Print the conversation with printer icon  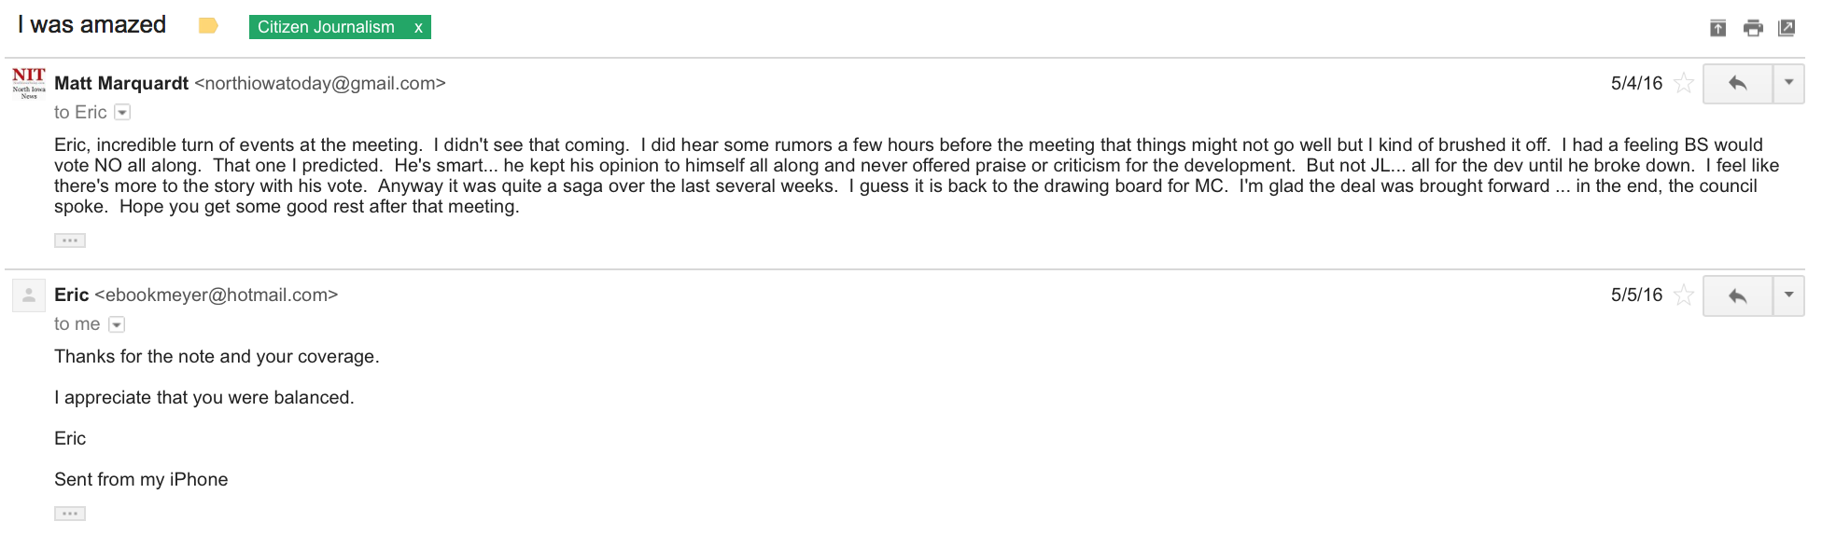click(x=1753, y=28)
